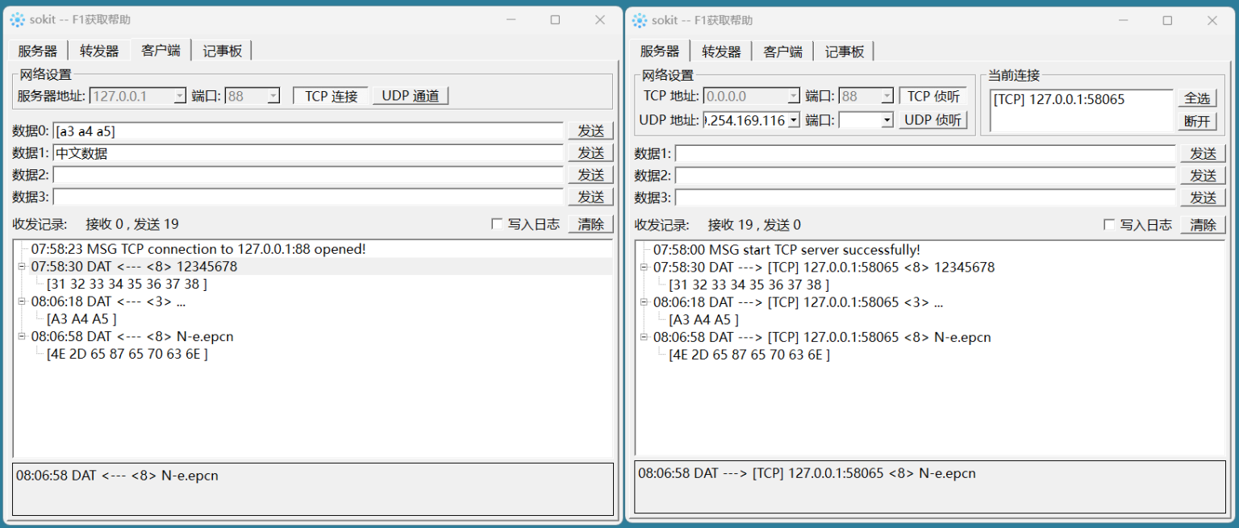This screenshot has width=1239, height=528.
Task: Click 数据0 field containing [a3 a4 a5]
Action: click(x=308, y=131)
